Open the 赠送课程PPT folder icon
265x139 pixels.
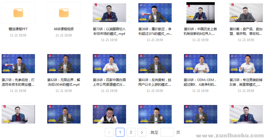18,13
